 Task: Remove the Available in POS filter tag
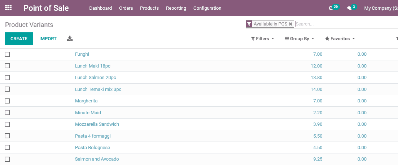tap(290, 24)
